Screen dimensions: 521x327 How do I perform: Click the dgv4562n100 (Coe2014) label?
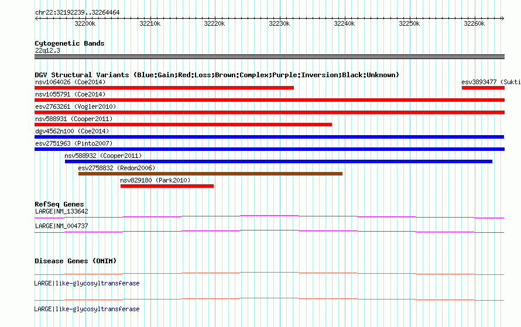(72, 131)
